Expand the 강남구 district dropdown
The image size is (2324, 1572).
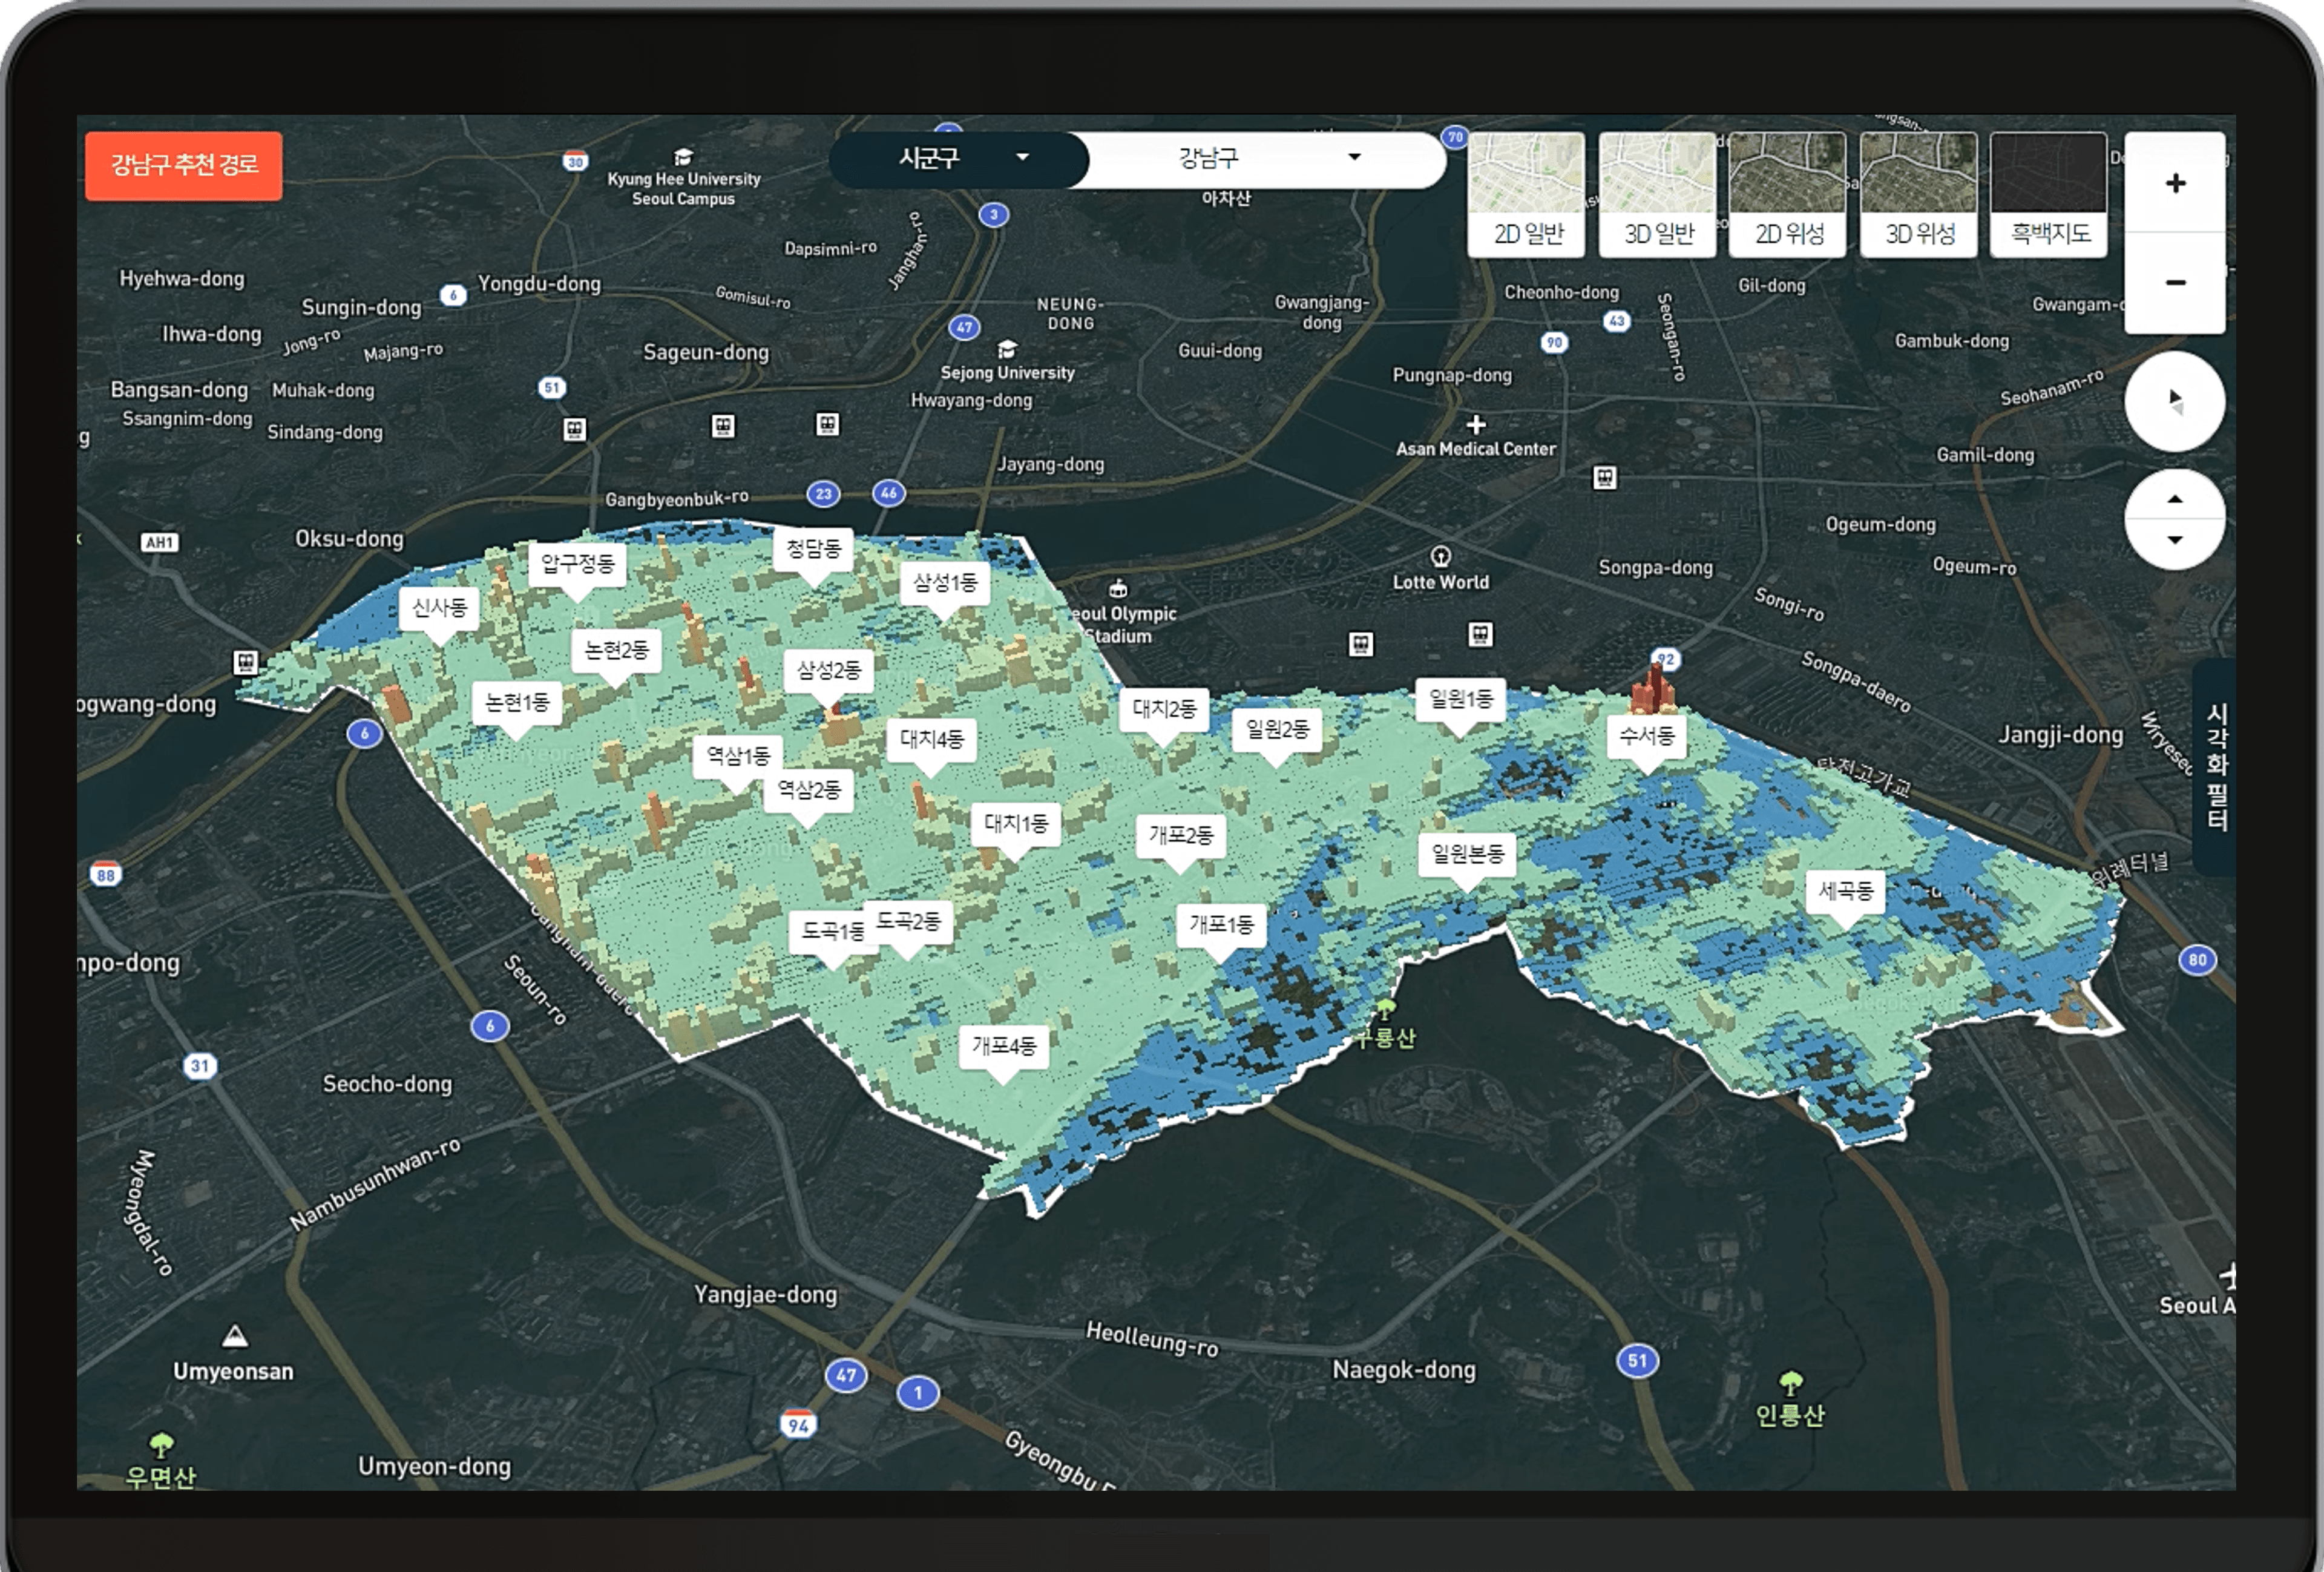pos(1265,158)
